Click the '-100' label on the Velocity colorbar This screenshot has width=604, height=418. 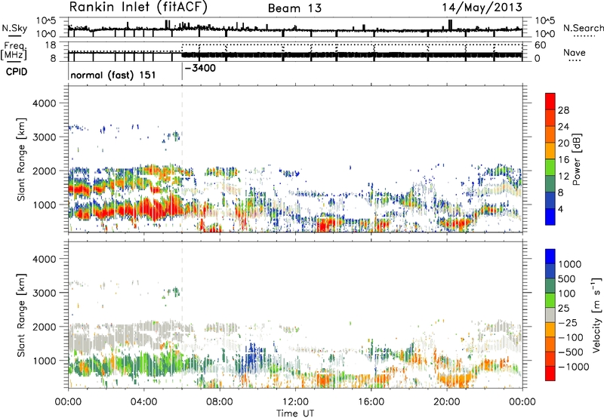click(x=571, y=337)
